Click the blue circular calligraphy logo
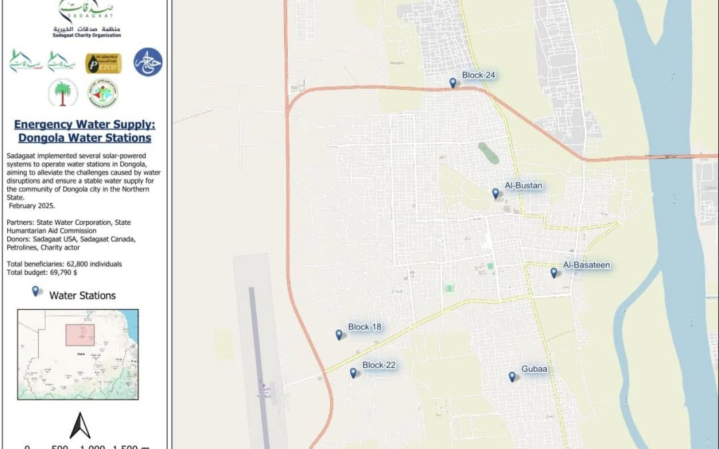 (148, 62)
